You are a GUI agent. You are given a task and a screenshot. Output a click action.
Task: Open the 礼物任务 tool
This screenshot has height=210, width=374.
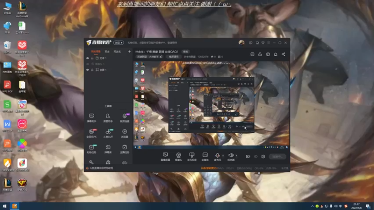click(x=91, y=149)
